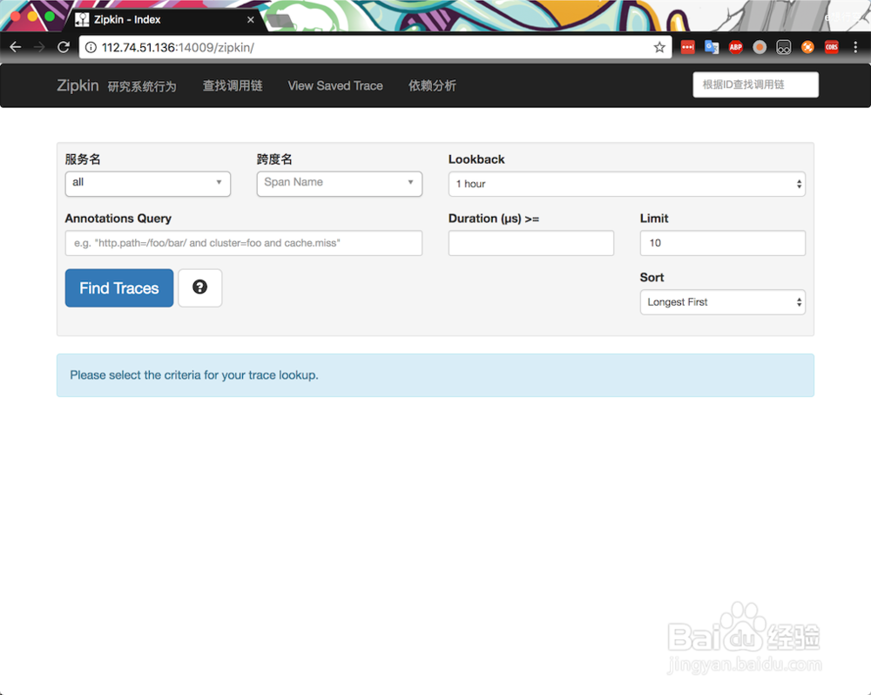The height and width of the screenshot is (695, 871).
Task: Bookmark this page with the star icon
Action: [659, 47]
